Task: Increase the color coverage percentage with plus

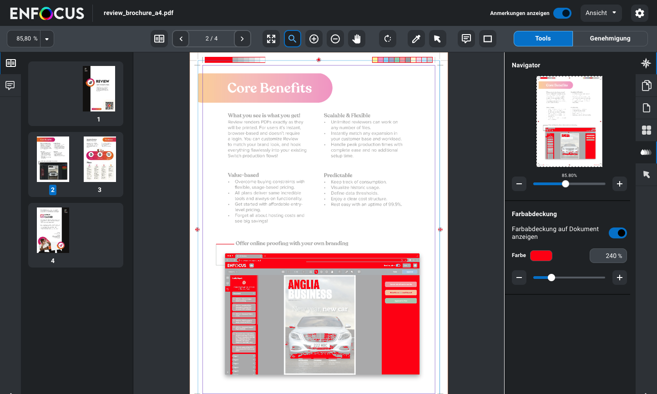Action: pyautogui.click(x=619, y=278)
